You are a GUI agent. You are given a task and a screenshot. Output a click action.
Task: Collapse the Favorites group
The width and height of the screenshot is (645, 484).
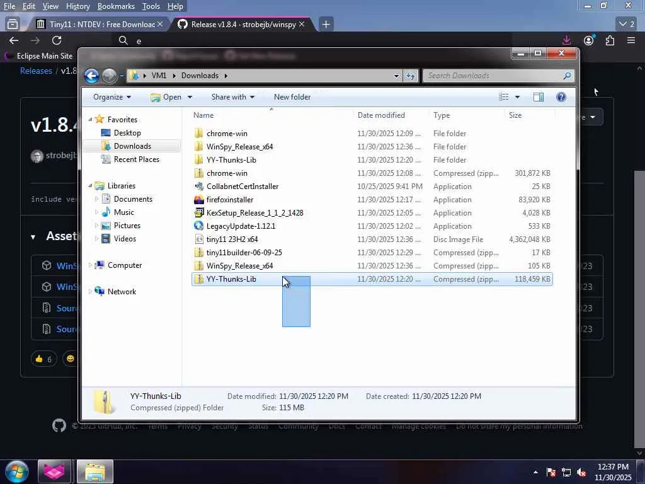click(91, 119)
